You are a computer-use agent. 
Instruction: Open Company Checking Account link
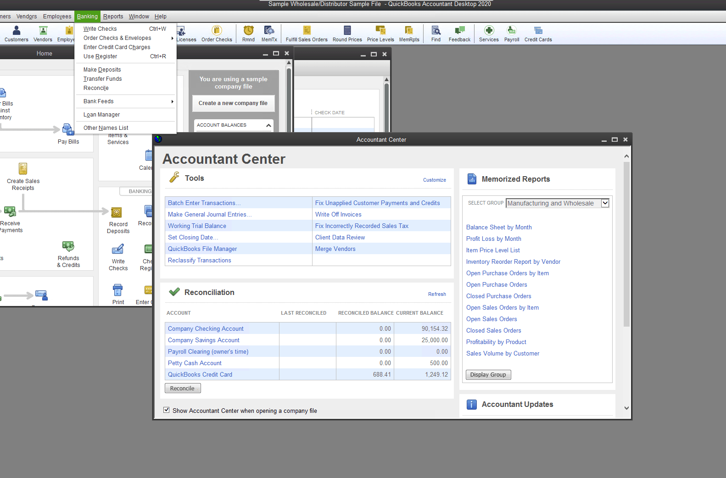coord(206,328)
